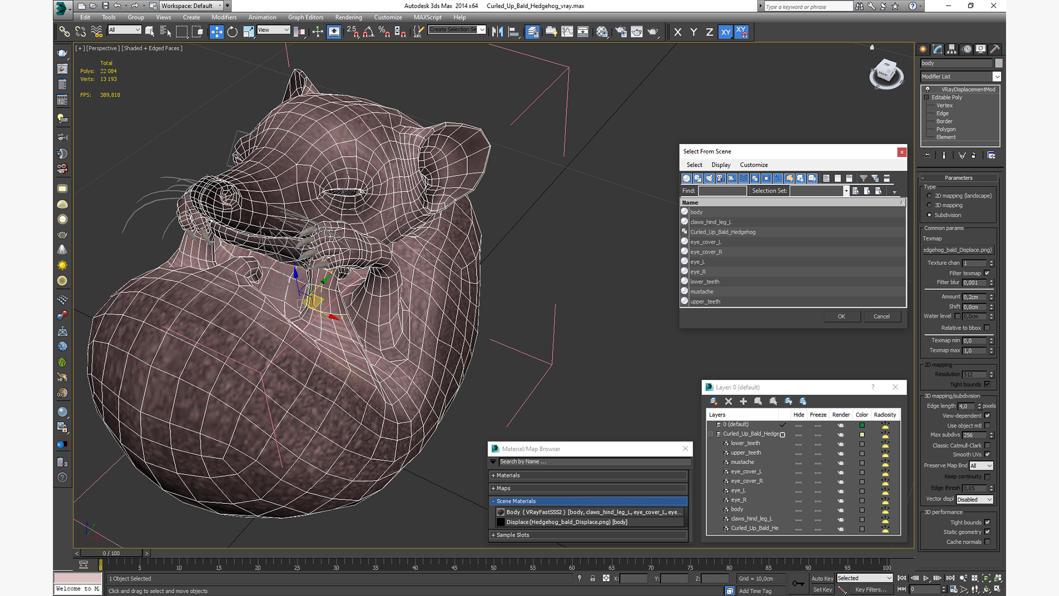Screen dimensions: 1059x596
Task: Open the Align tool
Action: coord(514,32)
